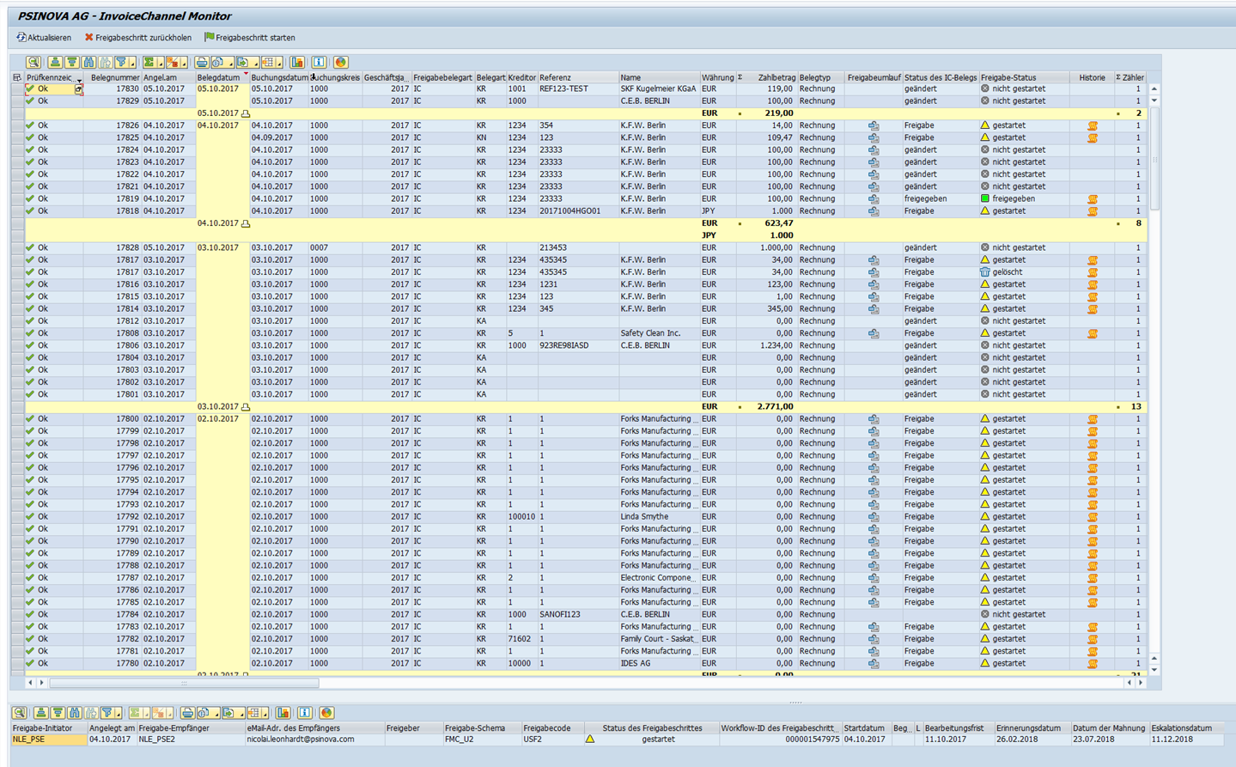Select the row of document 17826
The image size is (1236, 767).
pos(17,125)
